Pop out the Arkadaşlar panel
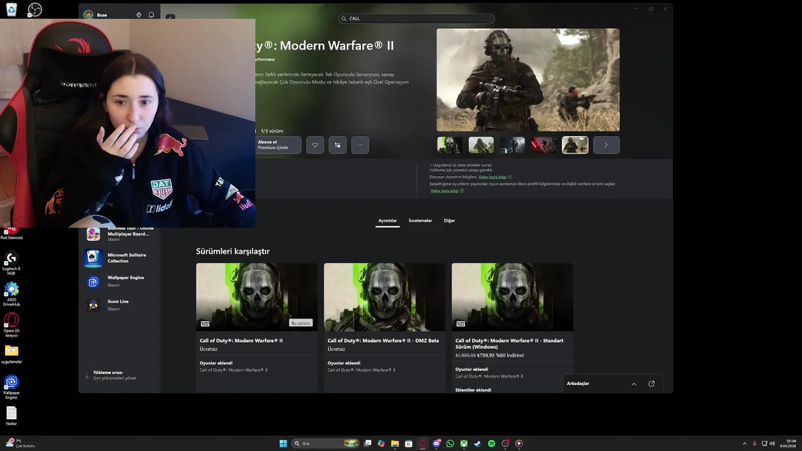Image resolution: width=802 pixels, height=451 pixels. click(x=652, y=384)
